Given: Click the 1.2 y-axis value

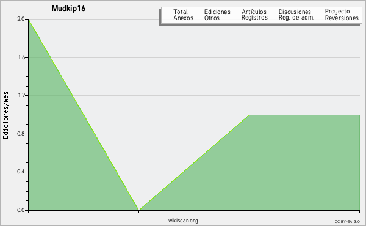Looking at the screenshot, I should tap(21, 95).
